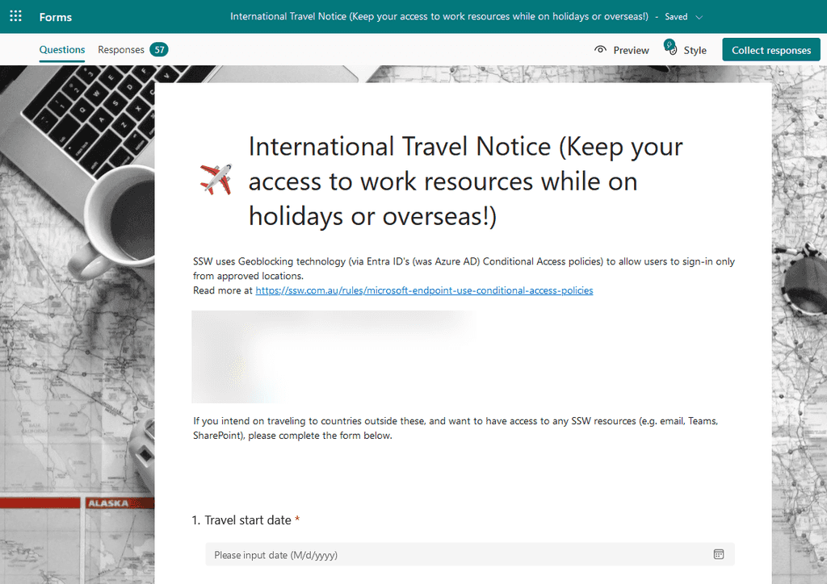The height and width of the screenshot is (584, 827).
Task: Expand the form title options next to Saved
Action: click(699, 16)
